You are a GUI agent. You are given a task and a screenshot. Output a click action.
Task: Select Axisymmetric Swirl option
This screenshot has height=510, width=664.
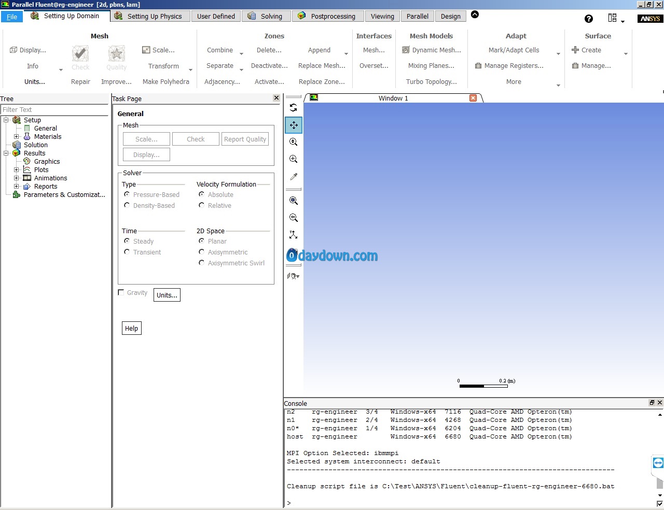(x=231, y=263)
